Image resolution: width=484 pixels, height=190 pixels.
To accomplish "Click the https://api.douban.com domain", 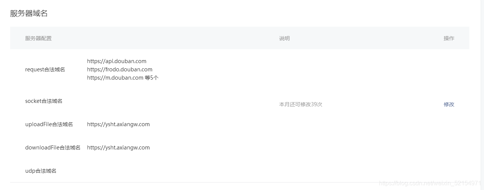I will (x=117, y=61).
